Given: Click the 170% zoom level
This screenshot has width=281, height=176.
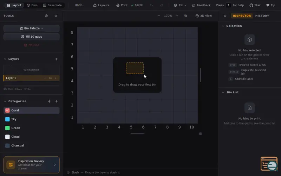Looking at the screenshot, I should coord(168,16).
